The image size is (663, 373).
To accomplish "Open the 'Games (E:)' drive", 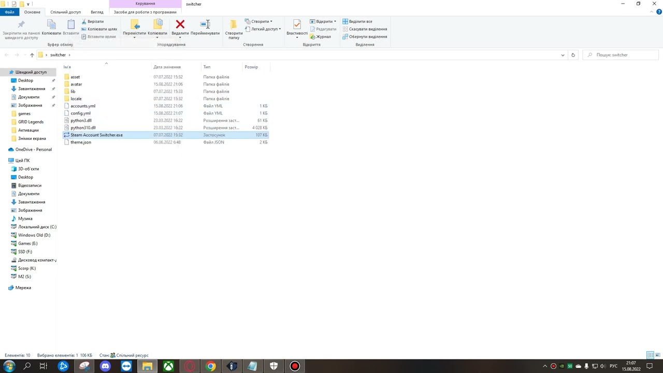I will (27, 243).
